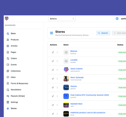
Task: Click the Settings shop icon
Action: 8,102
